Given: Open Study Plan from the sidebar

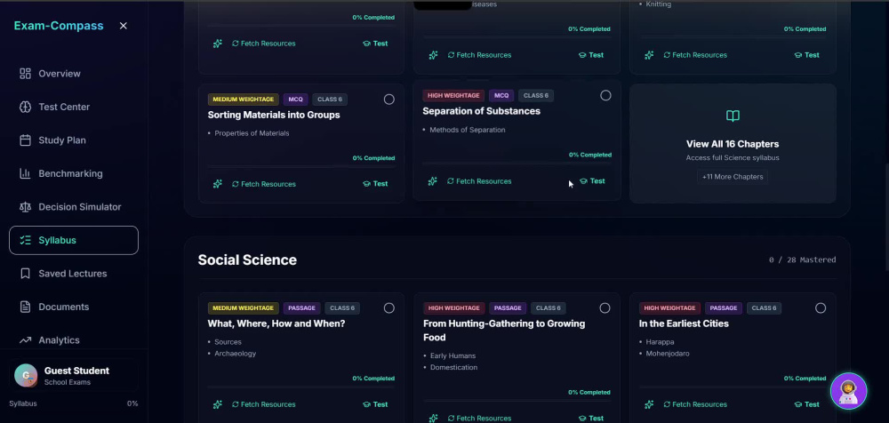Looking at the screenshot, I should coord(74,140).
